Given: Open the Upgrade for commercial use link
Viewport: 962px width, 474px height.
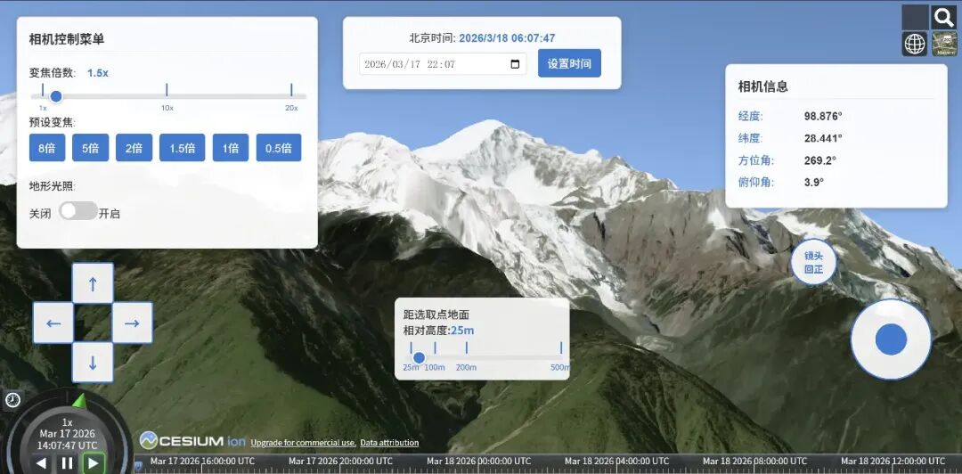Looking at the screenshot, I should coord(303,443).
